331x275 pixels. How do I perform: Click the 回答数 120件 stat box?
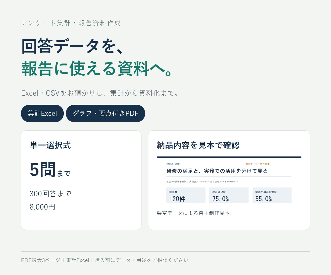point(186,195)
